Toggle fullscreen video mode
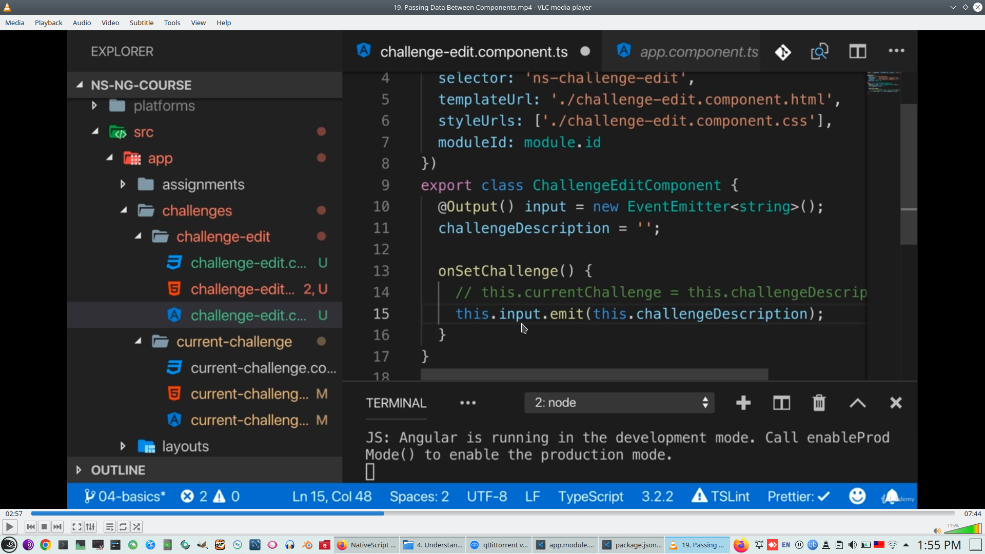Viewport: 985px width, 554px height. coord(76,527)
